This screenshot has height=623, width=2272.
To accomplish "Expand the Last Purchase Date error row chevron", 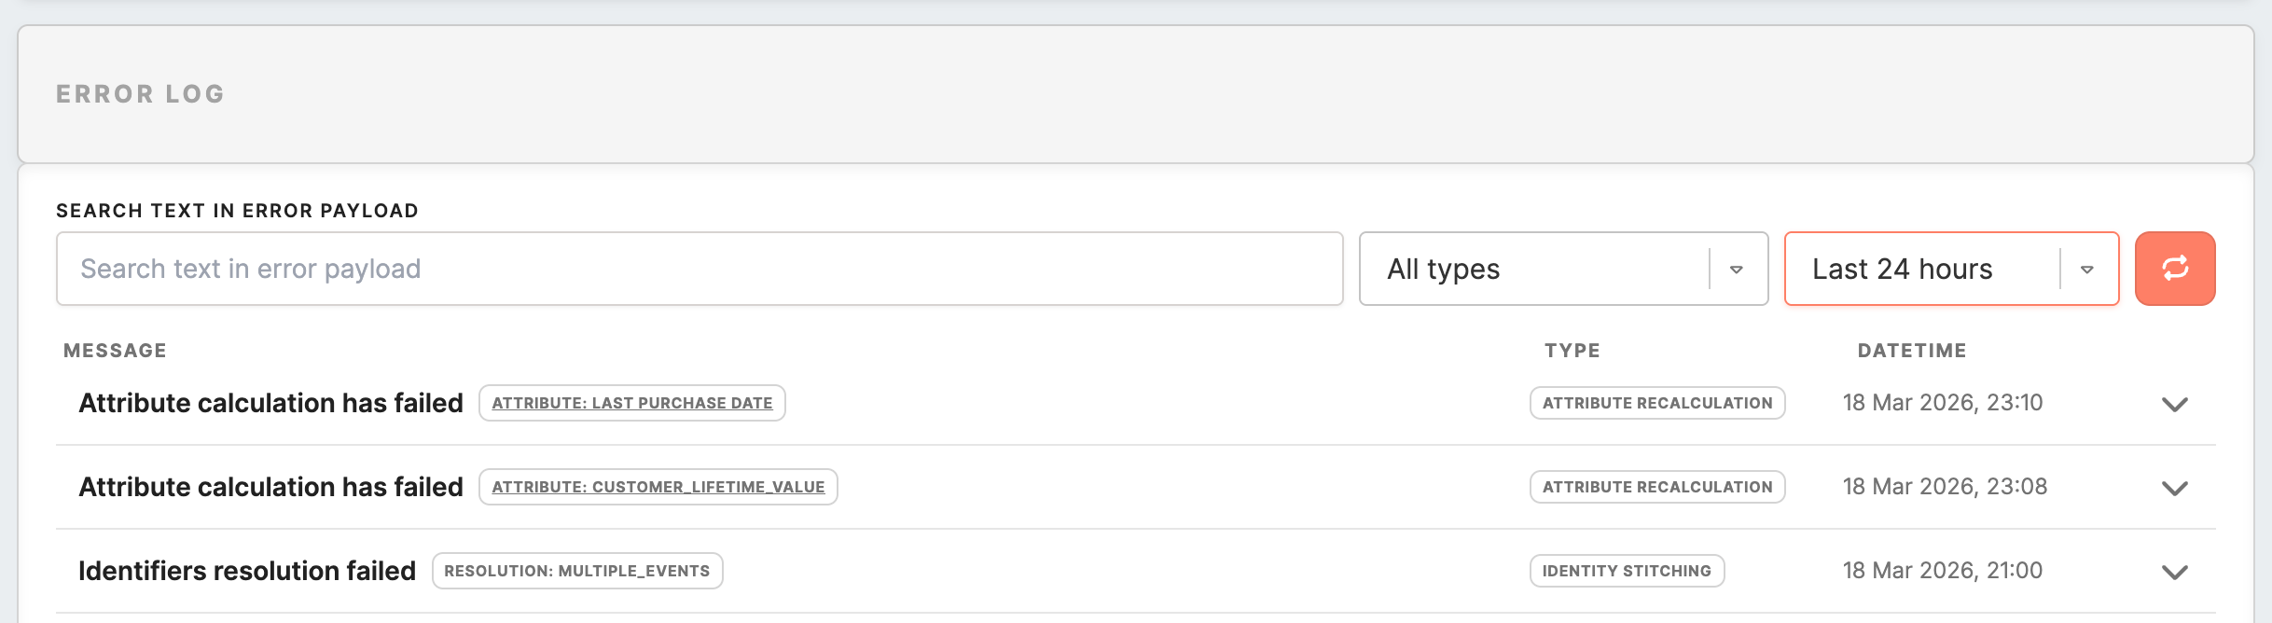I will 2174,404.
